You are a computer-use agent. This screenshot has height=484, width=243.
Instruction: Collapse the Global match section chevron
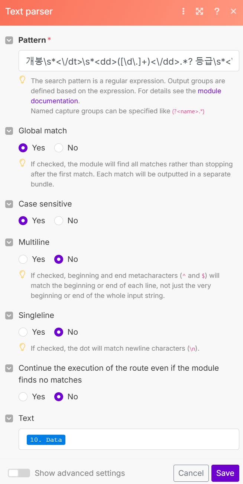[x=9, y=131]
